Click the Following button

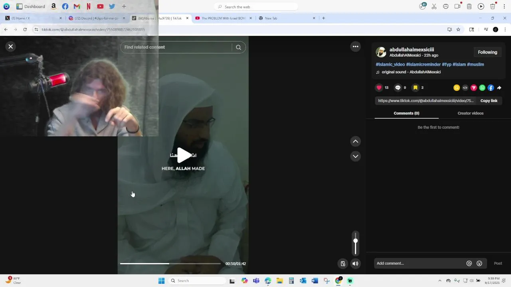point(487,52)
